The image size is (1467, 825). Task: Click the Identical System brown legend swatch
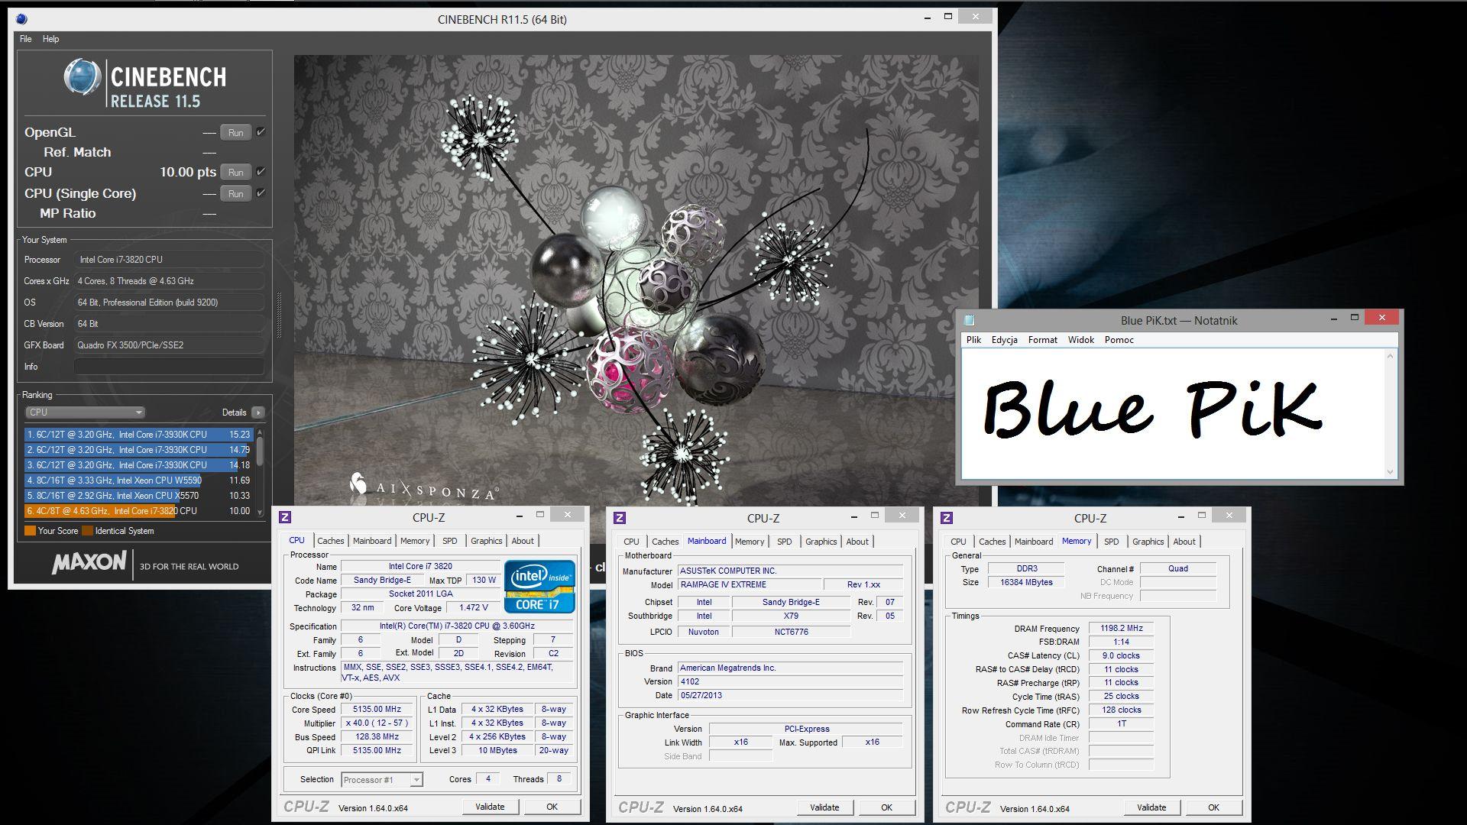click(x=87, y=531)
